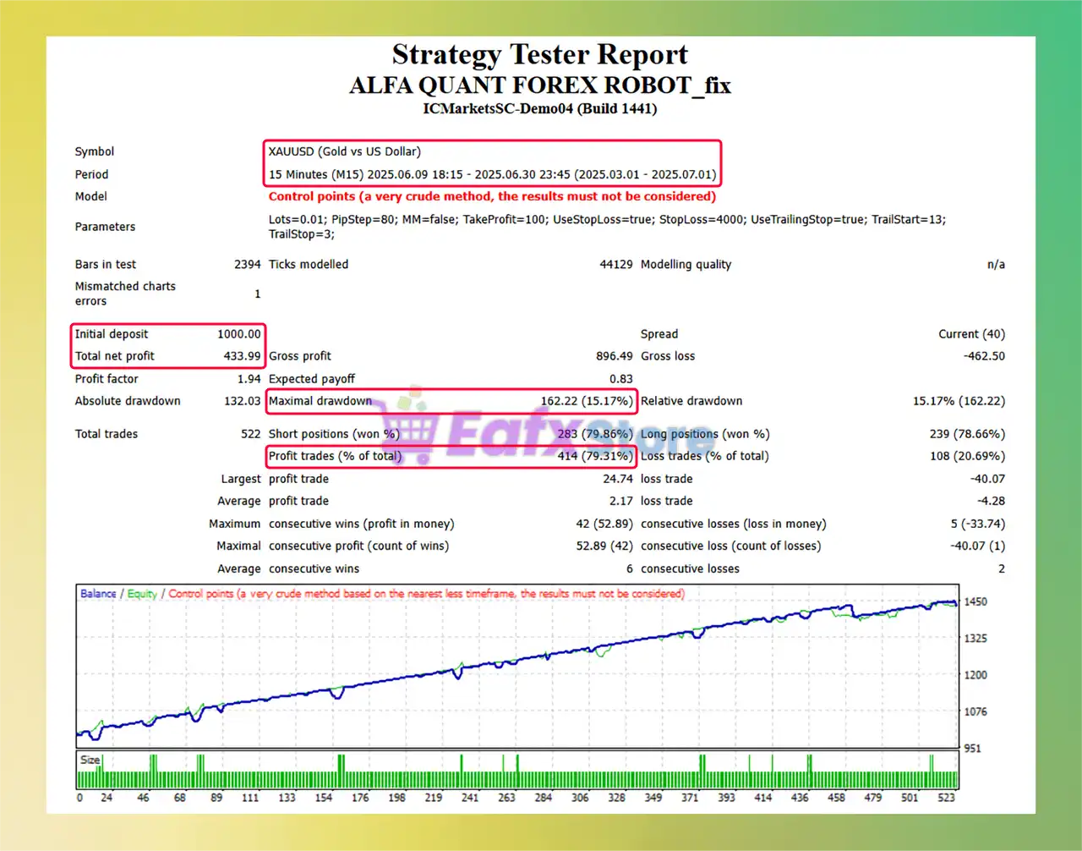The width and height of the screenshot is (1082, 851).
Task: Click maximal consecutive loss value '-40.07 (1)'
Action: coord(977,546)
